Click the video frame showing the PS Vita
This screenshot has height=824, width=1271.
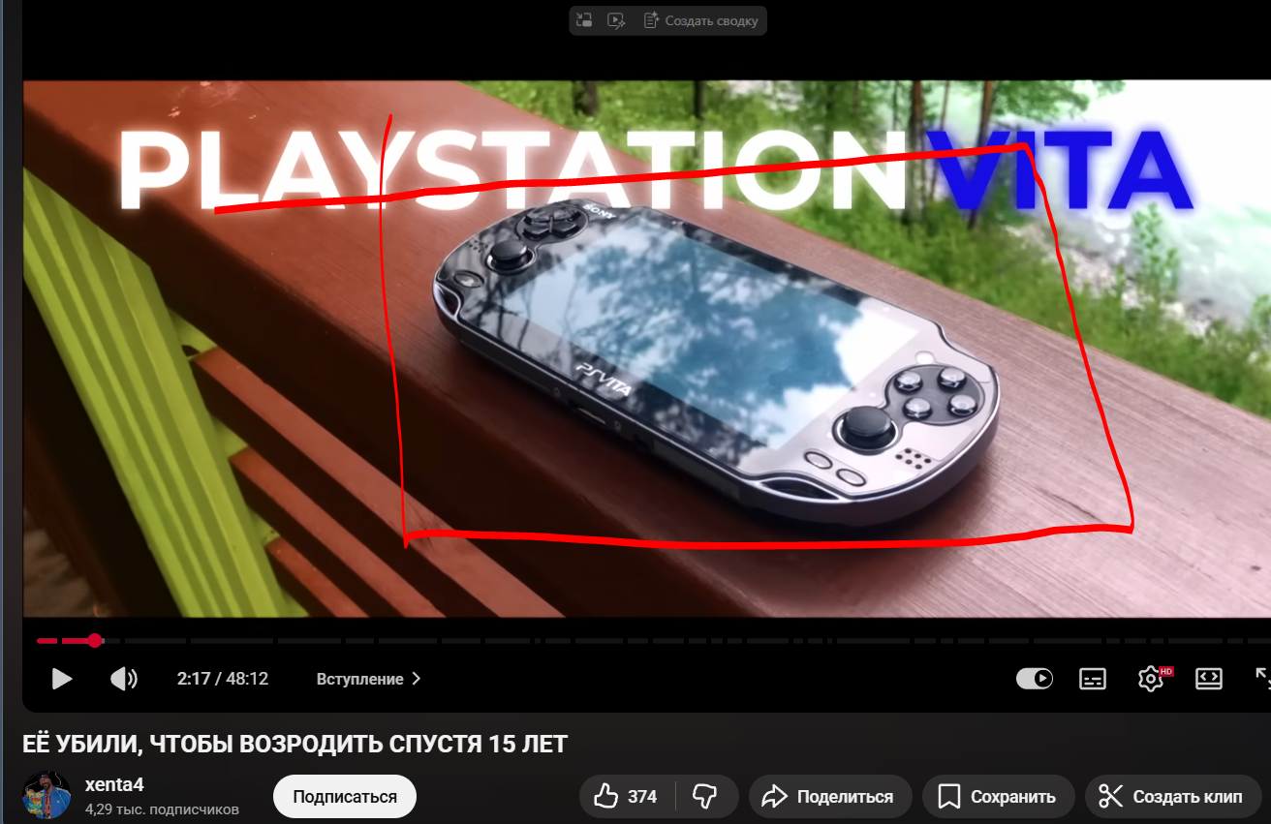(x=647, y=349)
